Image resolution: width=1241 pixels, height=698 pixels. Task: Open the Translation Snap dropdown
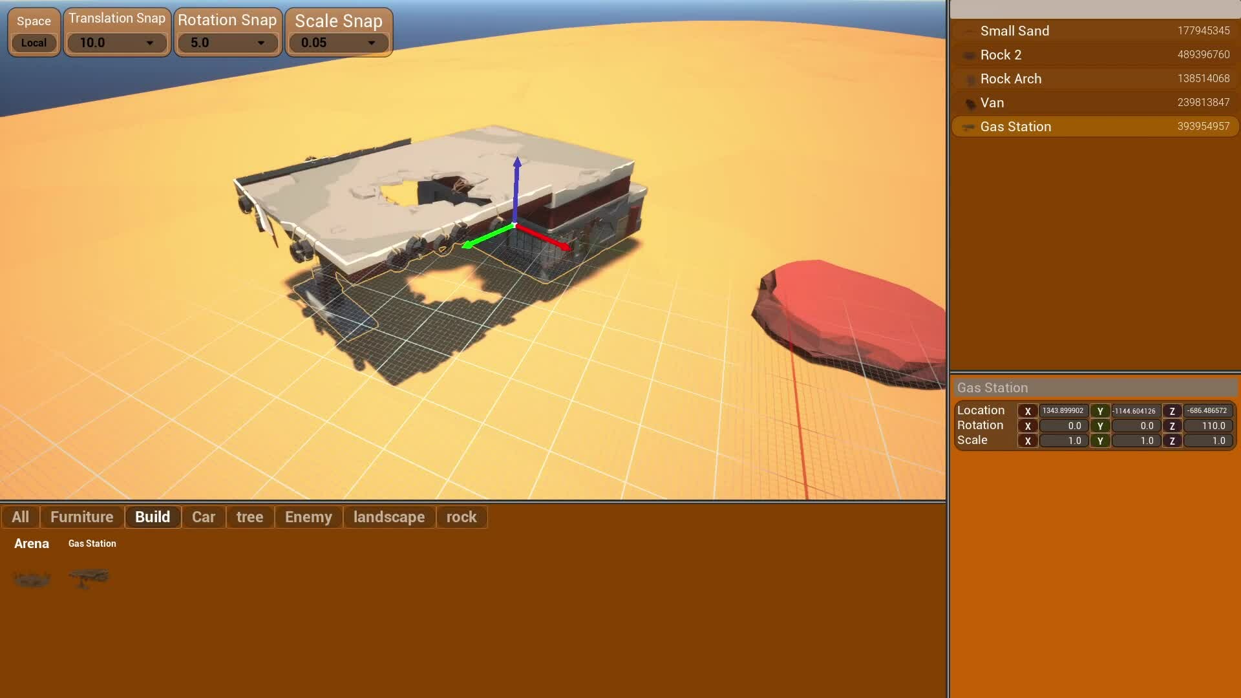coord(116,43)
